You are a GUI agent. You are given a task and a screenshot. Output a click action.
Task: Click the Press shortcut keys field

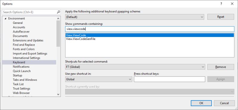click(170, 79)
